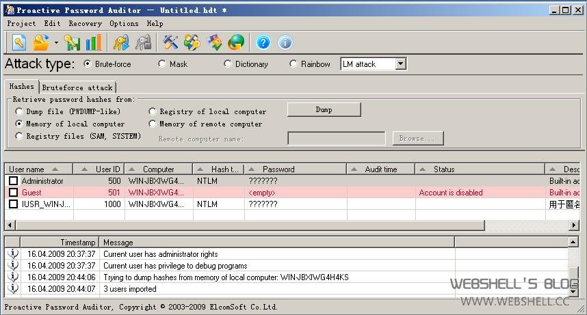Open the Help menu

click(x=155, y=23)
